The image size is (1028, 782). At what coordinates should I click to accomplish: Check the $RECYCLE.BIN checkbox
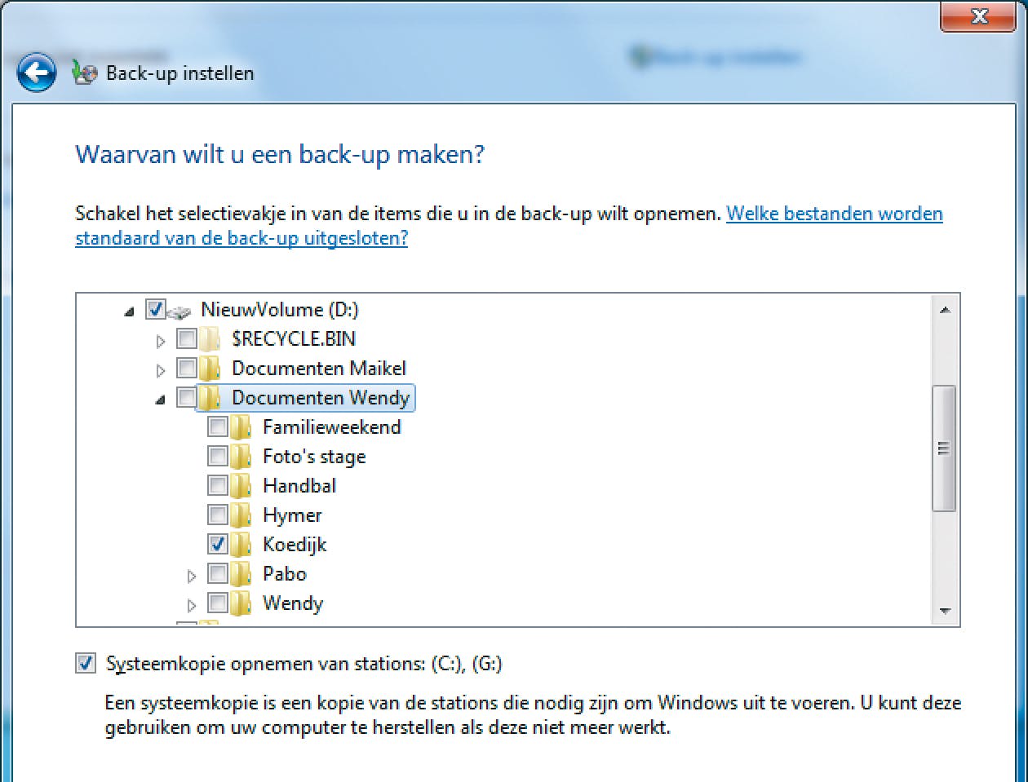187,338
